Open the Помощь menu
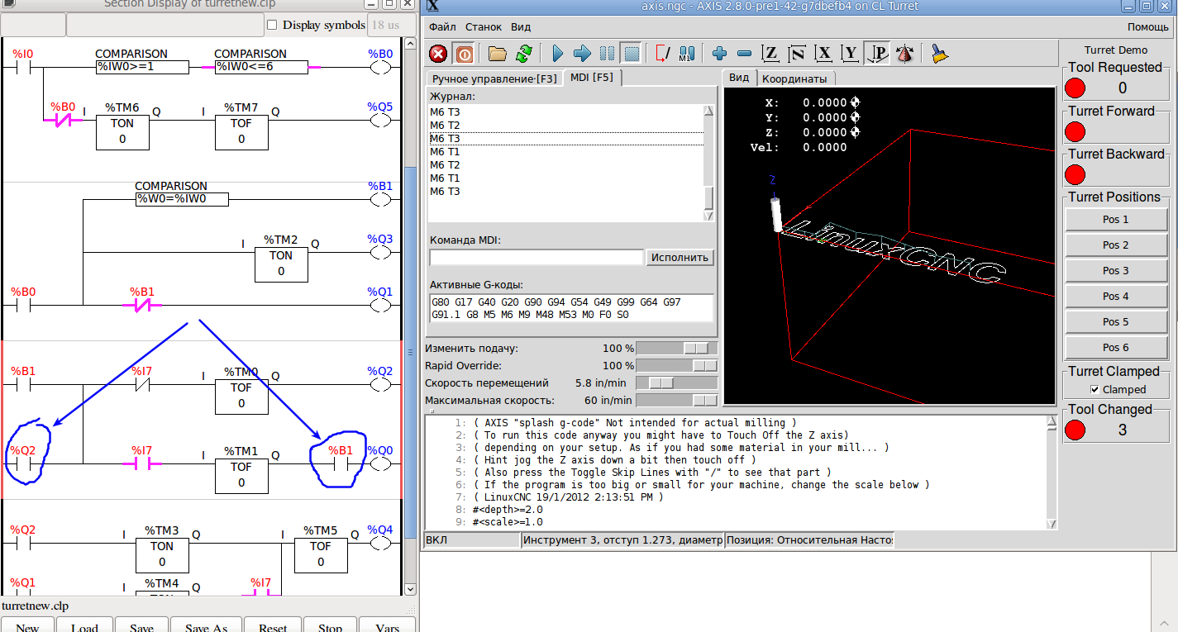 [x=1147, y=27]
